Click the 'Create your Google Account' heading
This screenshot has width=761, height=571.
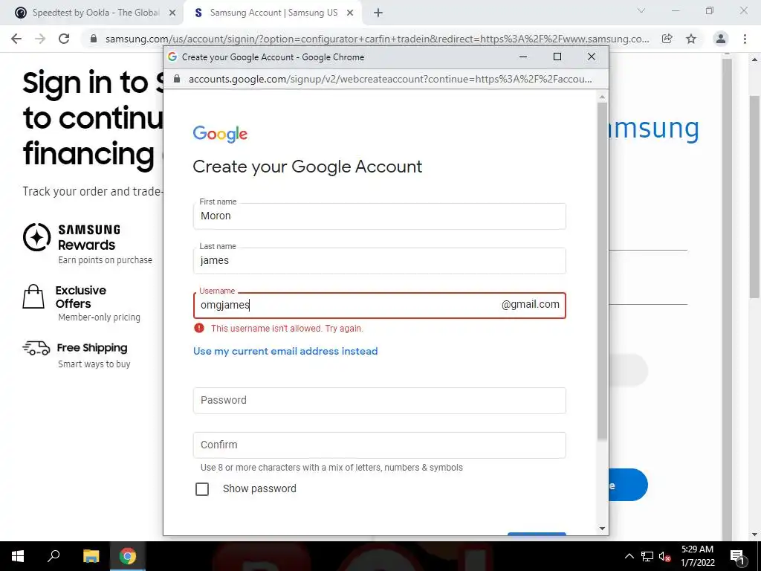(307, 167)
